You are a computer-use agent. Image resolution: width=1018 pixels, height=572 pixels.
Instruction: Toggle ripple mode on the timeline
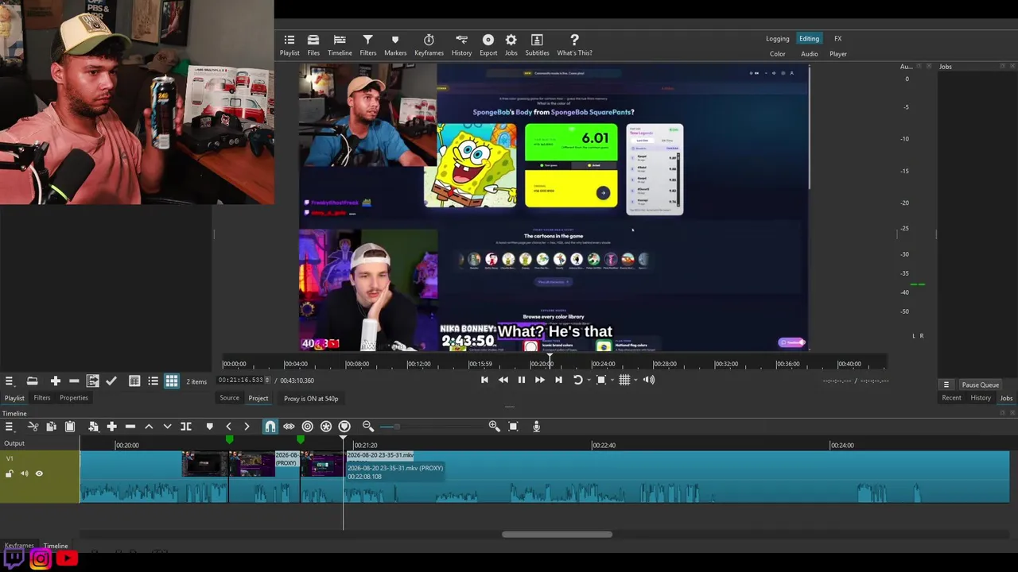click(307, 427)
